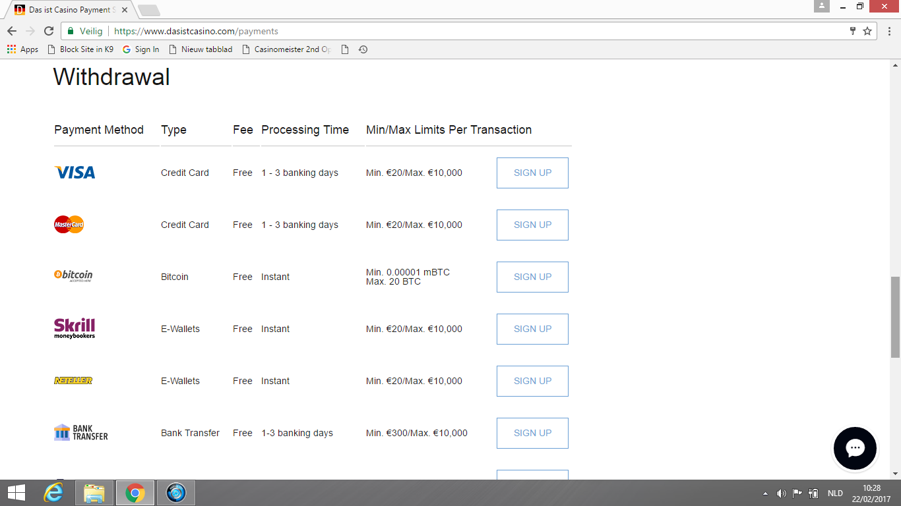This screenshot has height=506, width=901.
Task: Open the Chrome user profile button
Action: (822, 6)
